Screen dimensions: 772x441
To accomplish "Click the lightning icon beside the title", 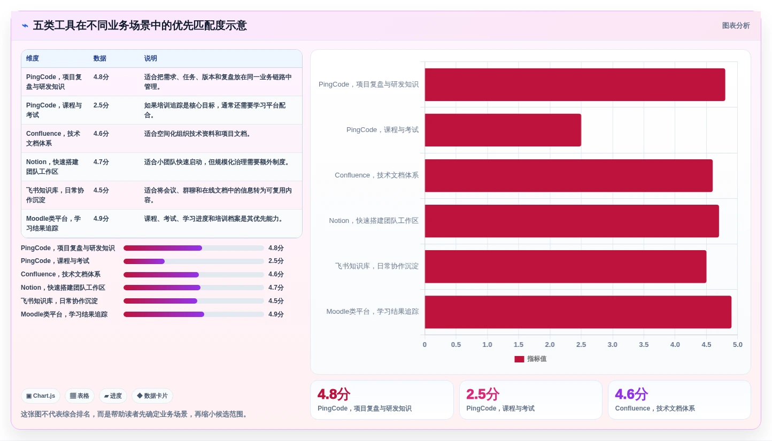I will click(25, 26).
